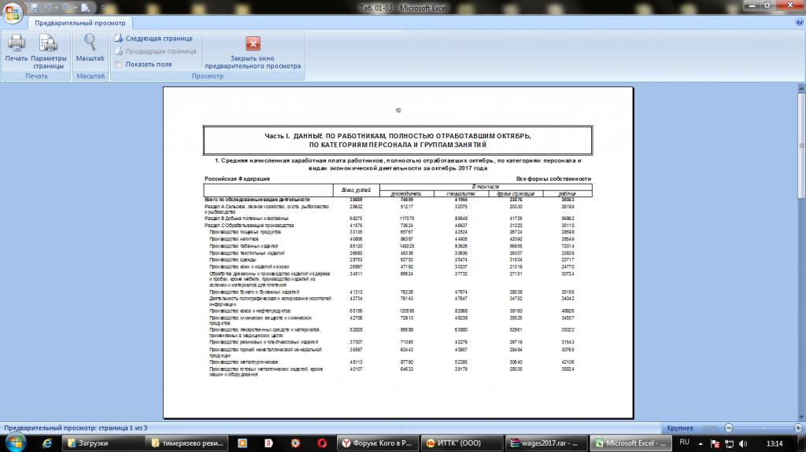The height and width of the screenshot is (452, 806).
Task: Open Page Setup (Параметры страницы)
Action: click(49, 44)
